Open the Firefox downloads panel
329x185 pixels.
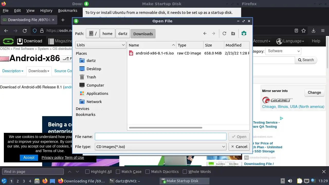[x=313, y=31]
